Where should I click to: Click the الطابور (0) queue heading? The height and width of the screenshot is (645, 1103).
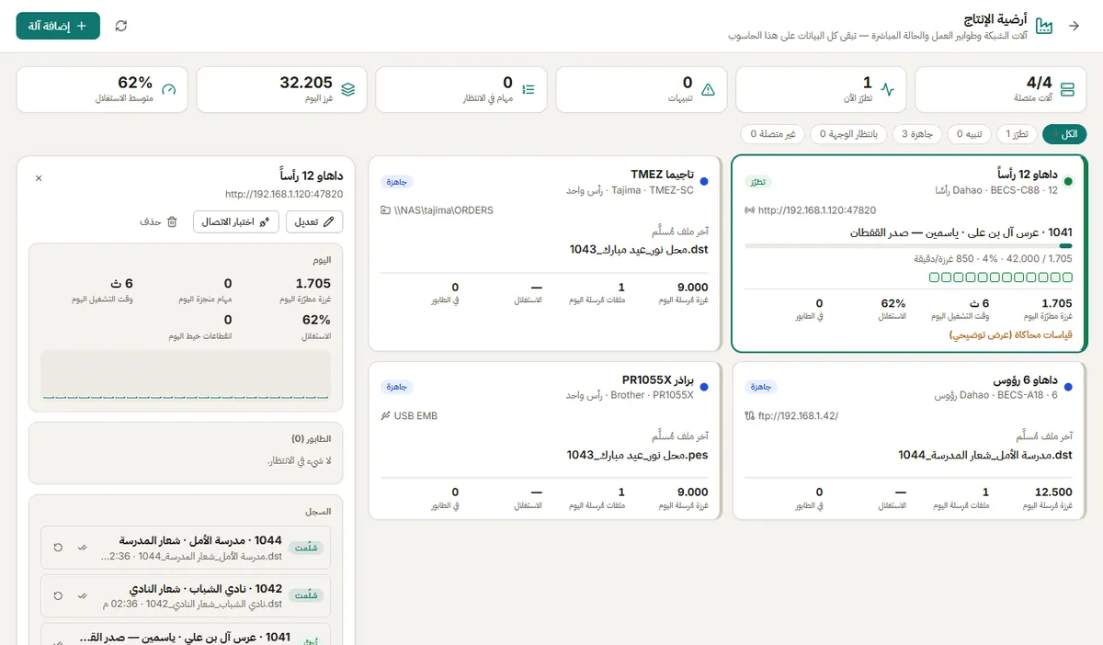click(311, 439)
